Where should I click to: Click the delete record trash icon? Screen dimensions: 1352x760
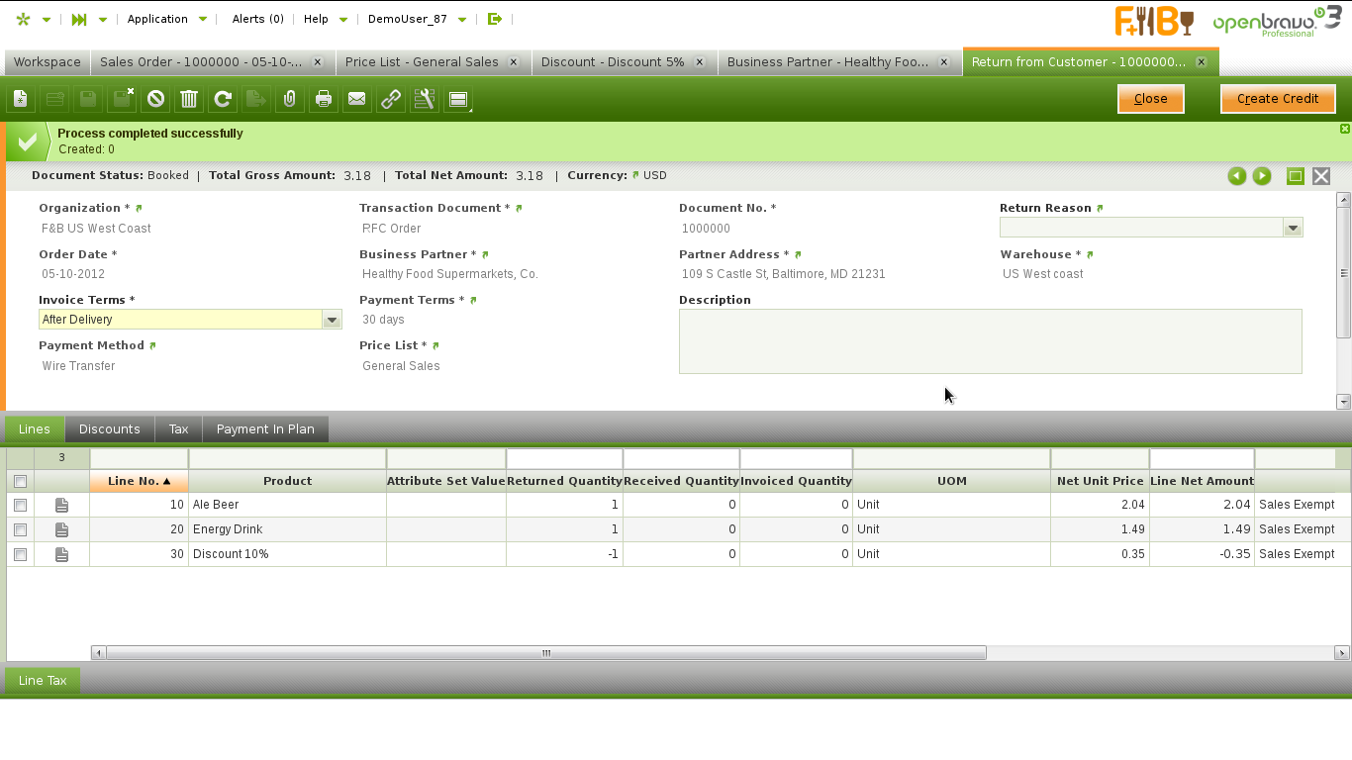(189, 99)
